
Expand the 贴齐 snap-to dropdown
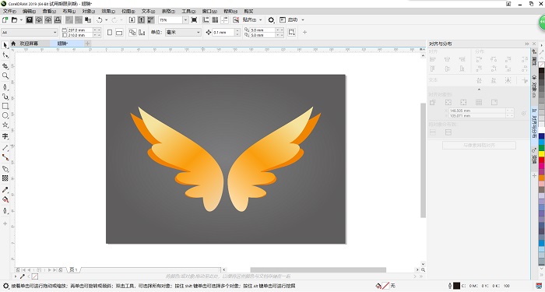click(260, 19)
